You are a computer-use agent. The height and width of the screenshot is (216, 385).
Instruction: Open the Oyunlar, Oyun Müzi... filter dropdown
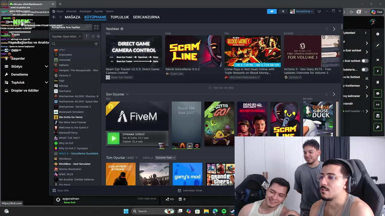click(66, 36)
